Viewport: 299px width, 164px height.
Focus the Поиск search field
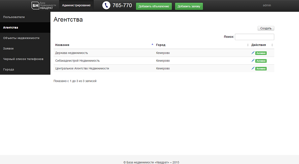click(254, 37)
